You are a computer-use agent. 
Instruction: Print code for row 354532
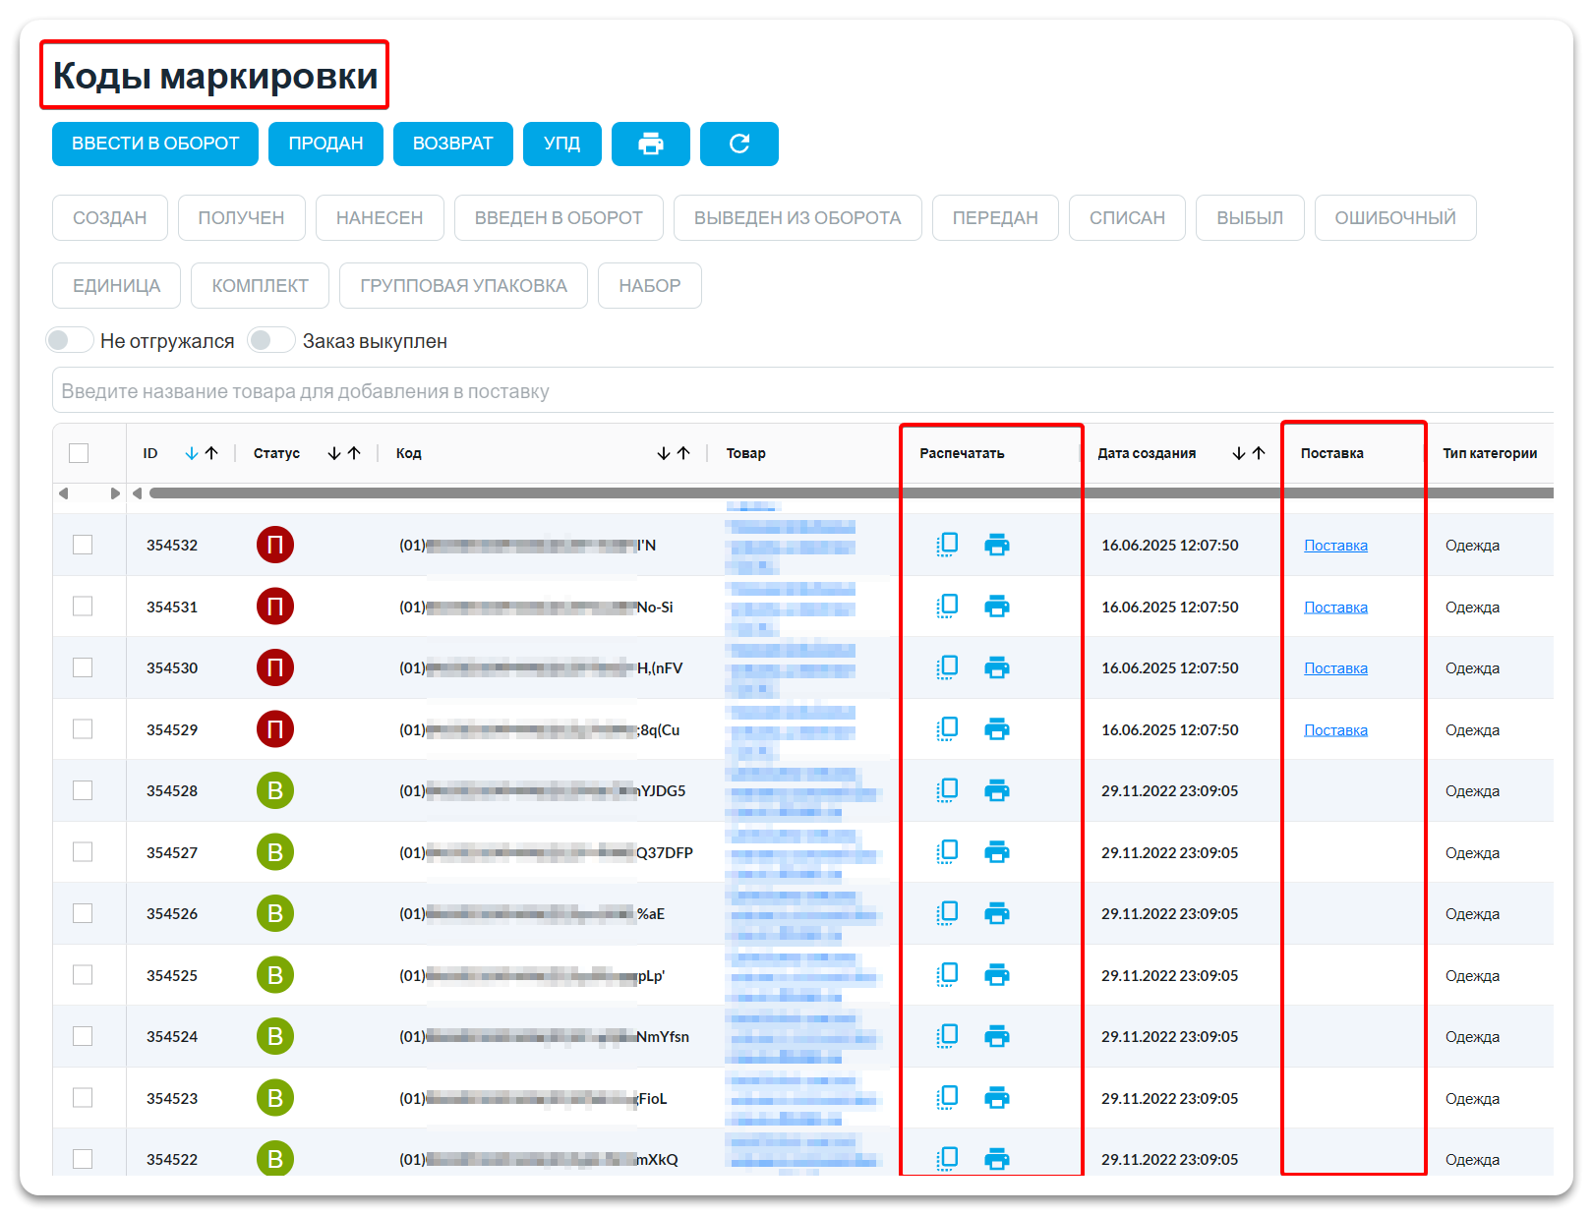point(996,545)
